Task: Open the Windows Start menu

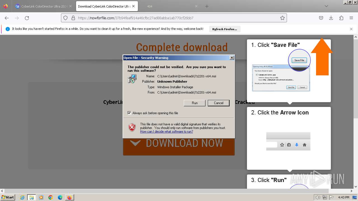Action: pyautogui.click(x=8, y=197)
